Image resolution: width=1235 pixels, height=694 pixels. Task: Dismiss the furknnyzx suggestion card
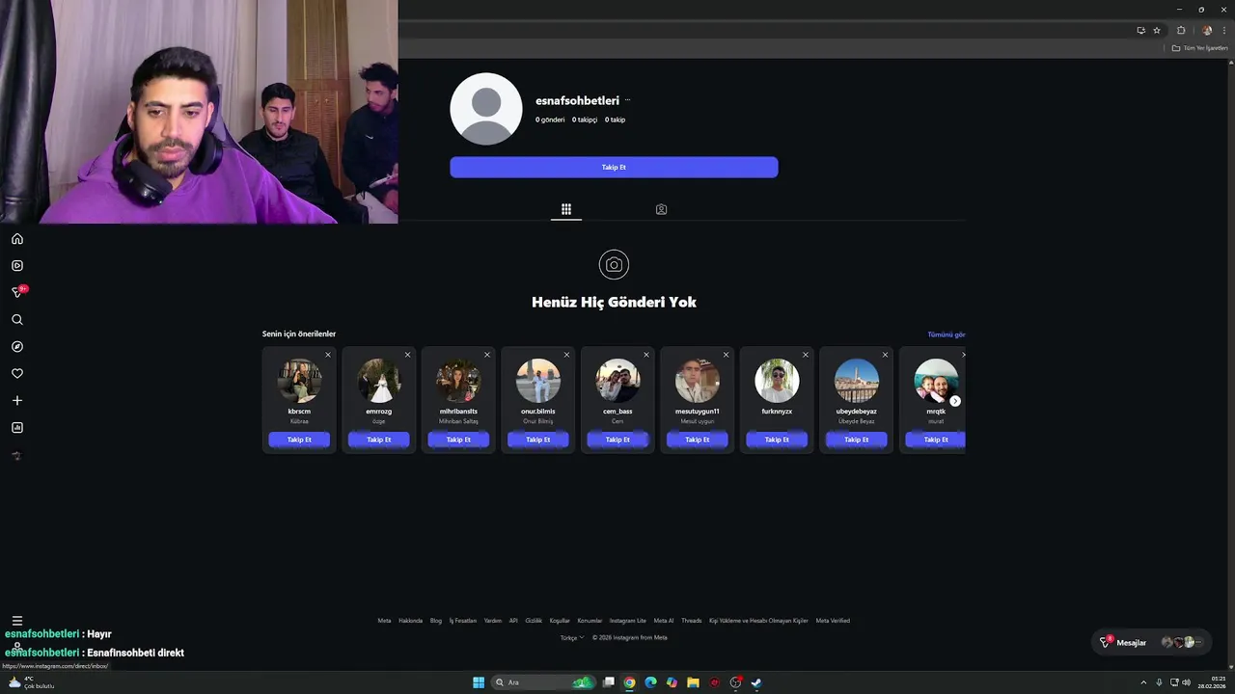806,355
